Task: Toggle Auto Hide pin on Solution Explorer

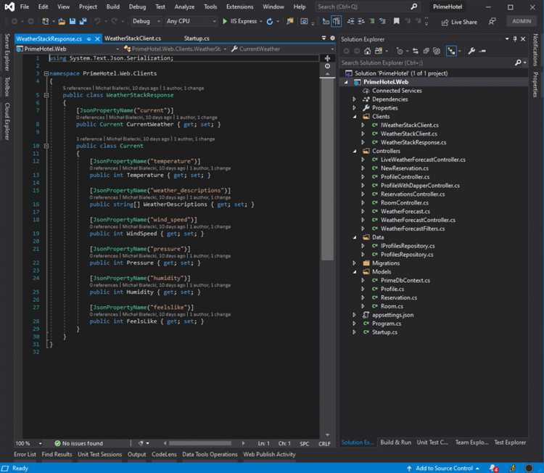Action: (x=515, y=39)
